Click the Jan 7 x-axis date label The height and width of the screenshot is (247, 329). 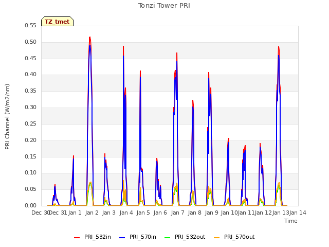click(178, 213)
